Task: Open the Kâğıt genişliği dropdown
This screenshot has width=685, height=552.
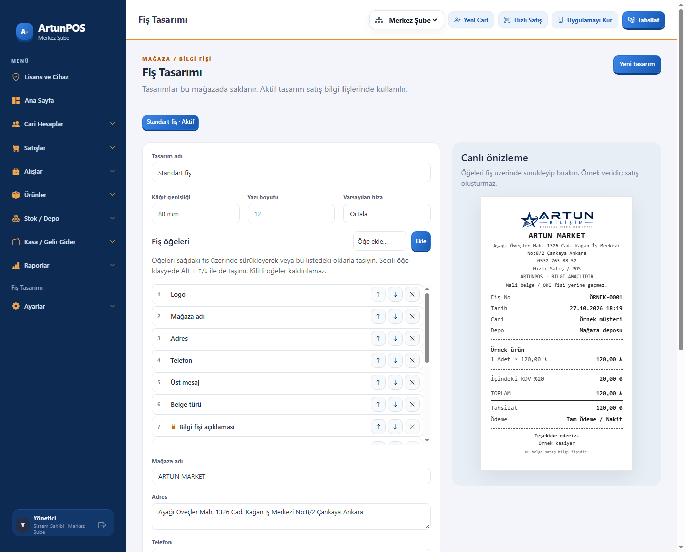Action: [x=196, y=214]
